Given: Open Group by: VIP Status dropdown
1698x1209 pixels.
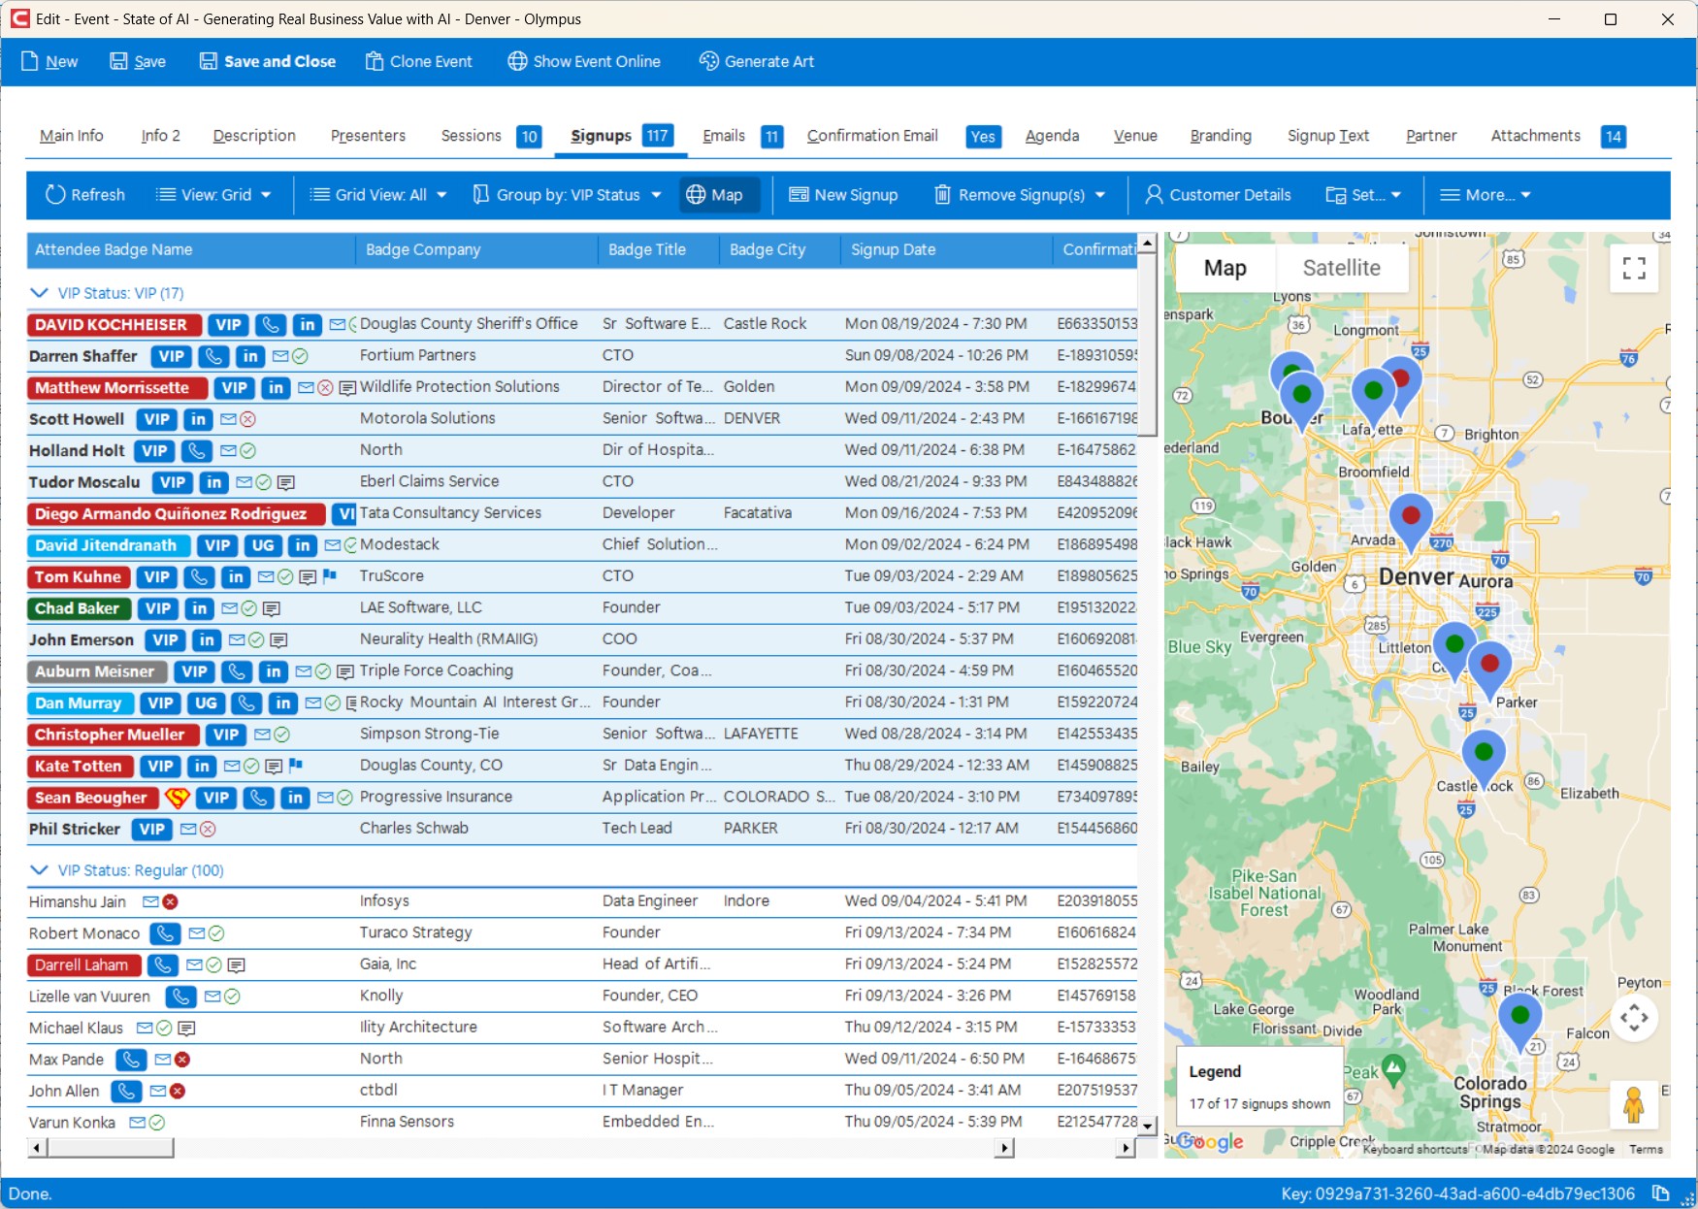Looking at the screenshot, I should click(x=568, y=195).
